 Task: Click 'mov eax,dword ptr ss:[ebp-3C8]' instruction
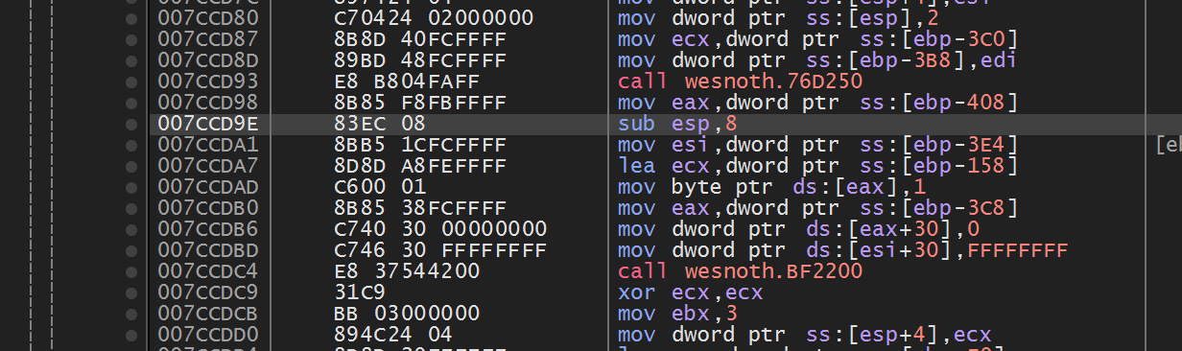817,208
